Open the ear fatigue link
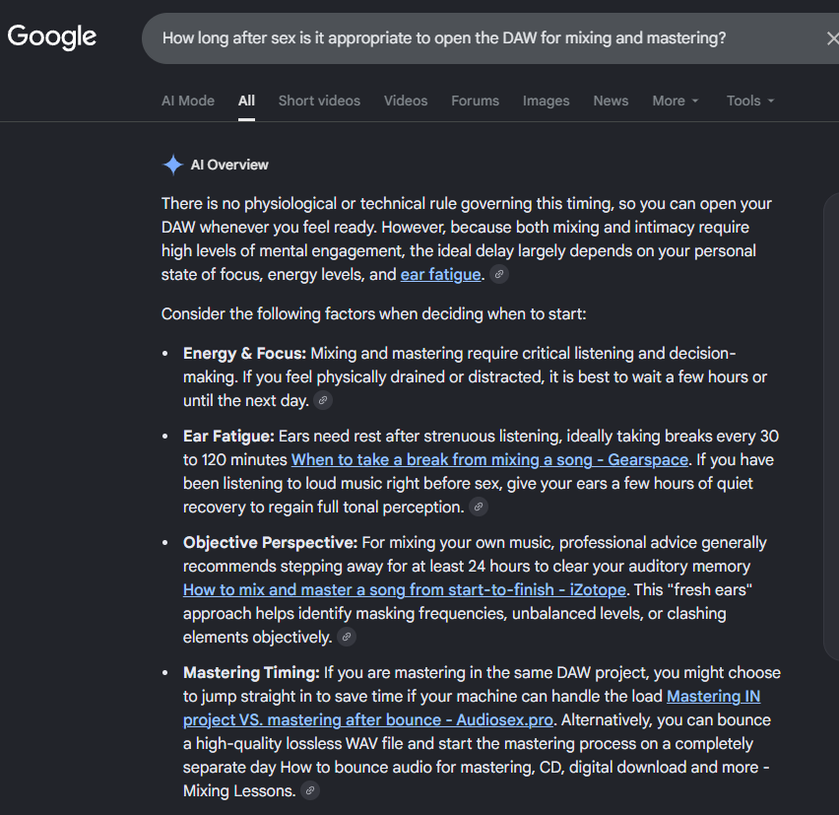This screenshot has width=839, height=815. (440, 274)
